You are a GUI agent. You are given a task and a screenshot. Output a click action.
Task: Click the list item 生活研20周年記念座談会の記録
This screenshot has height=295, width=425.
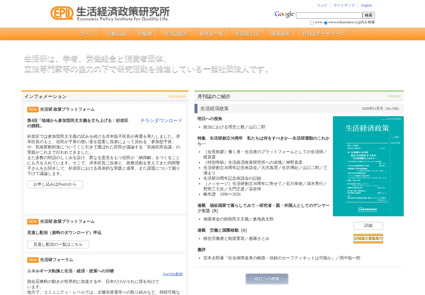point(232,178)
